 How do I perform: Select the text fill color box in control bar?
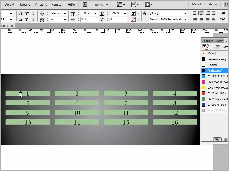click(133, 13)
